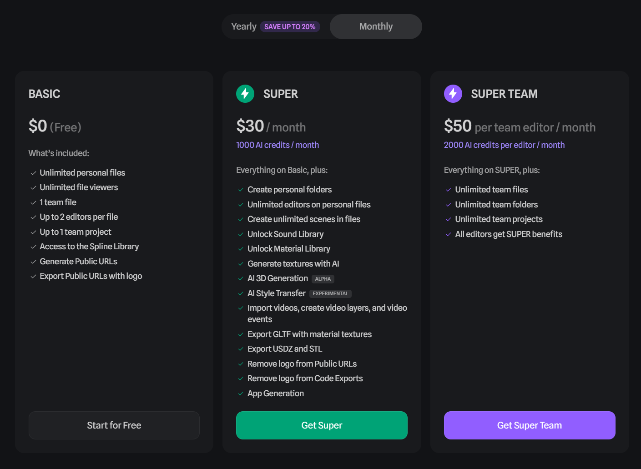Click the ALPHA badge near AI 3D Generation
The width and height of the screenshot is (641, 469).
(323, 279)
